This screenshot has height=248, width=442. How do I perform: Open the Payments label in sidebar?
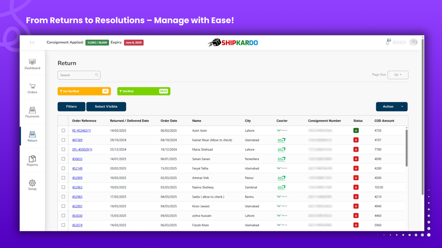tap(32, 116)
